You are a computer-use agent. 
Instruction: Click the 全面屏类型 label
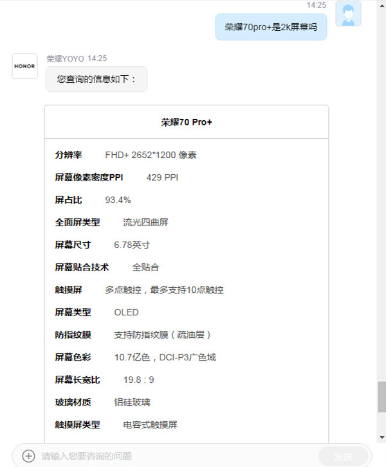(x=78, y=222)
